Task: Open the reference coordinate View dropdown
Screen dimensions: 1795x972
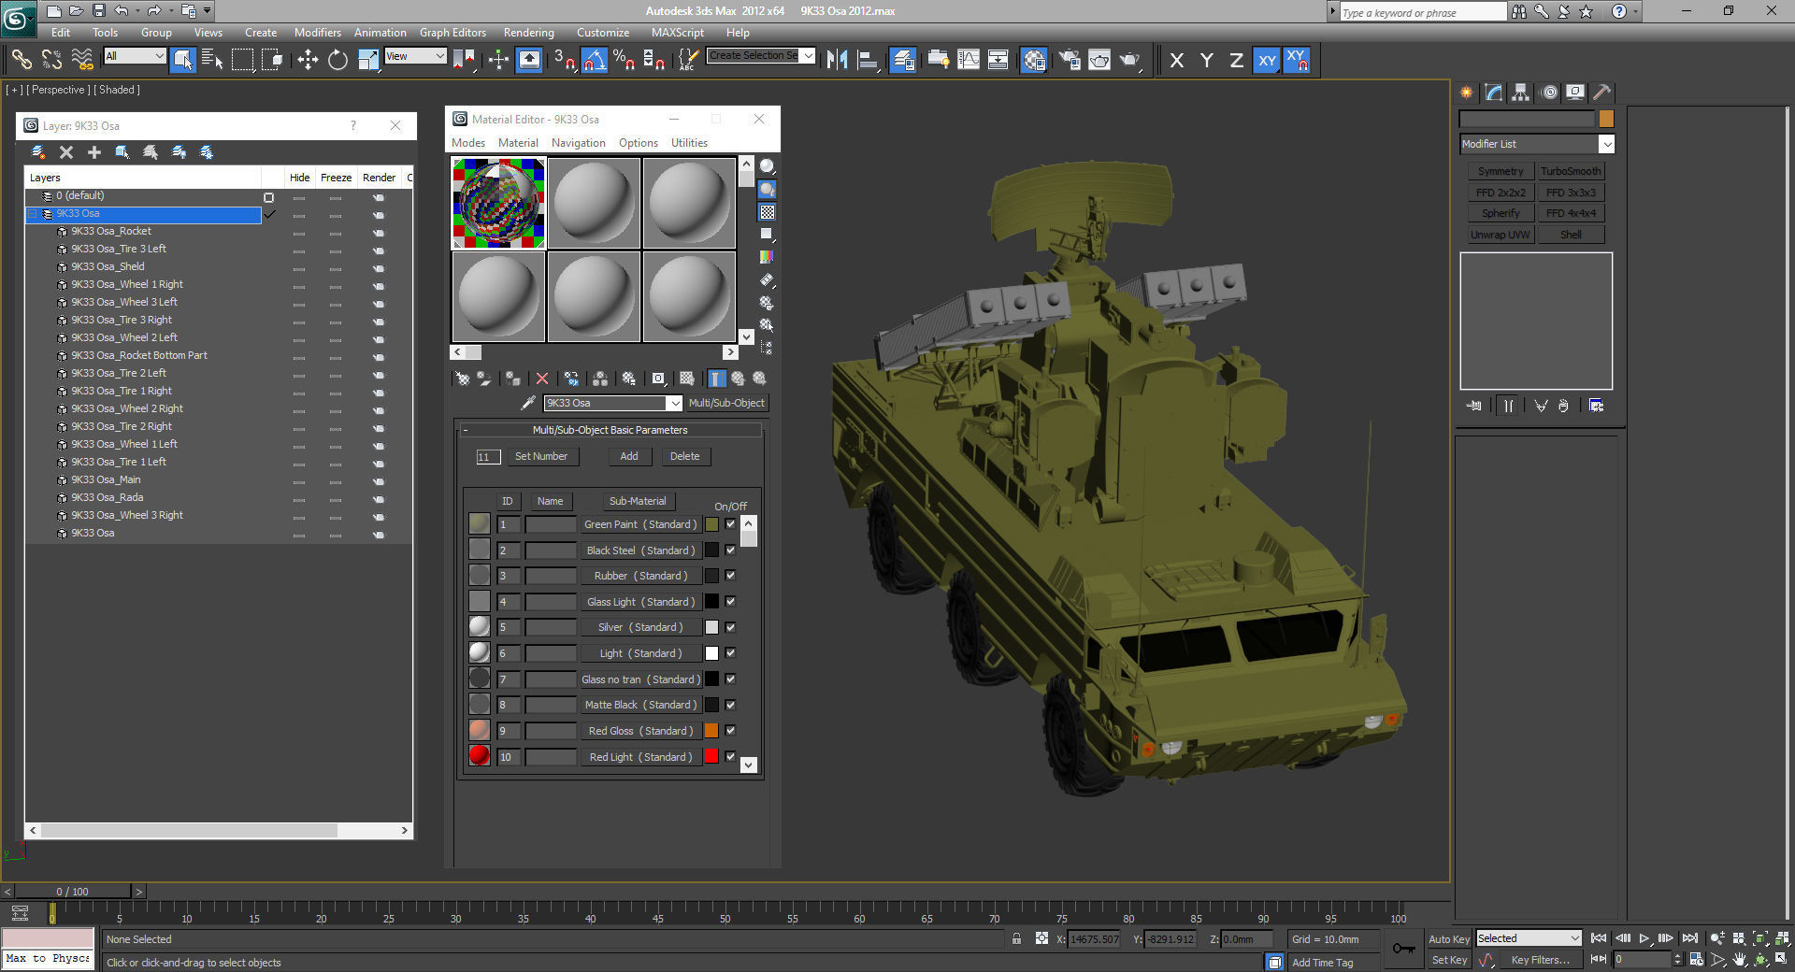Action: pos(415,56)
